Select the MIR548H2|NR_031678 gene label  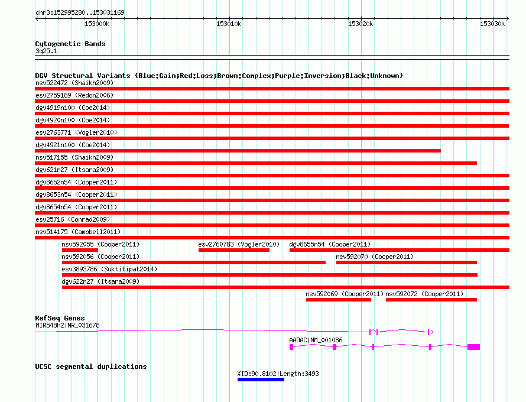click(x=67, y=325)
